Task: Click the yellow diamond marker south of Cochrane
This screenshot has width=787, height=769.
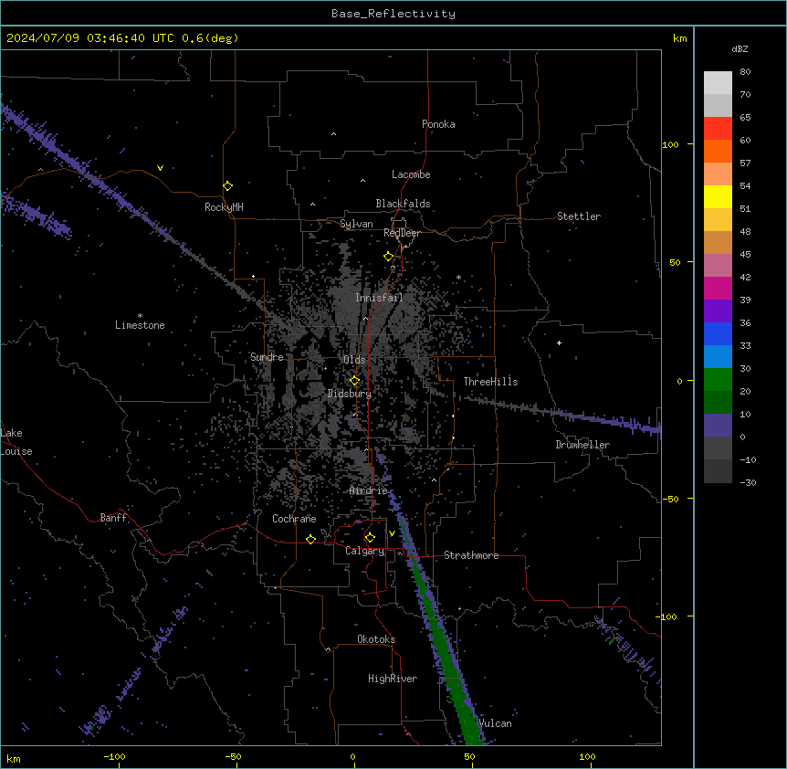Action: click(x=310, y=539)
